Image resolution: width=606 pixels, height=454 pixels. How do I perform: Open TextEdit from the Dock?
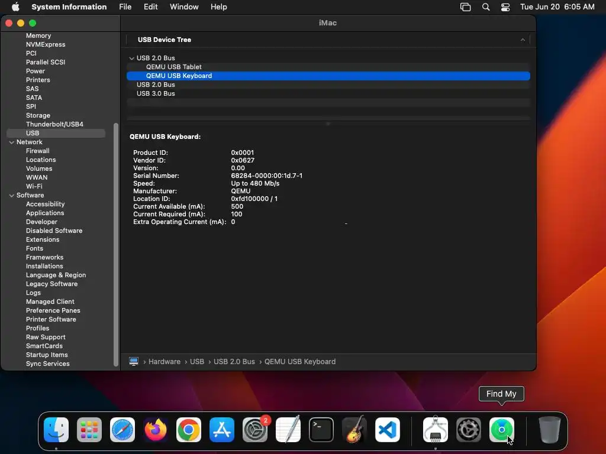pyautogui.click(x=288, y=430)
